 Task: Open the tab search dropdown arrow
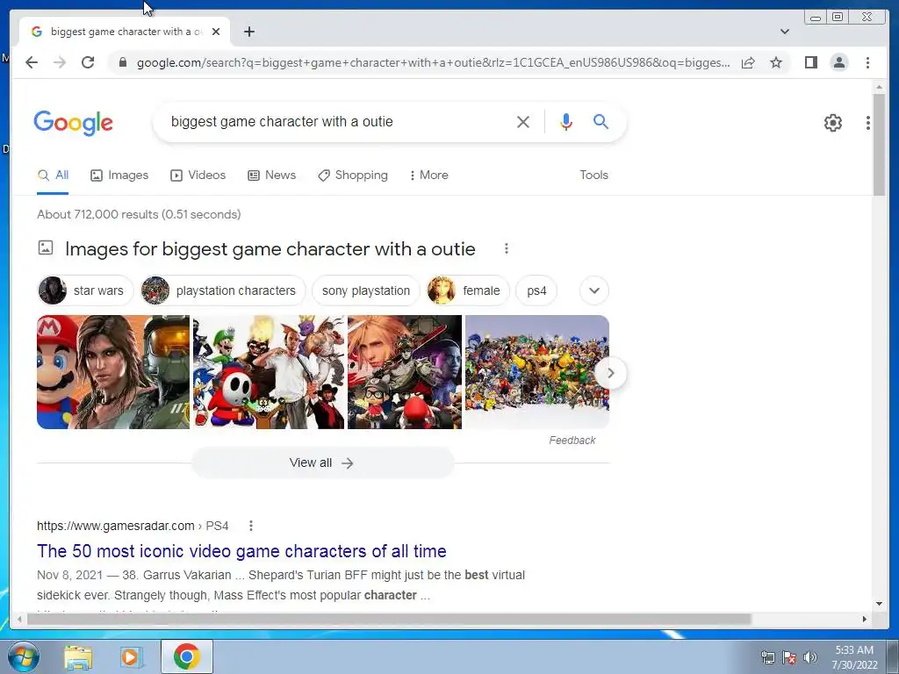click(x=784, y=32)
